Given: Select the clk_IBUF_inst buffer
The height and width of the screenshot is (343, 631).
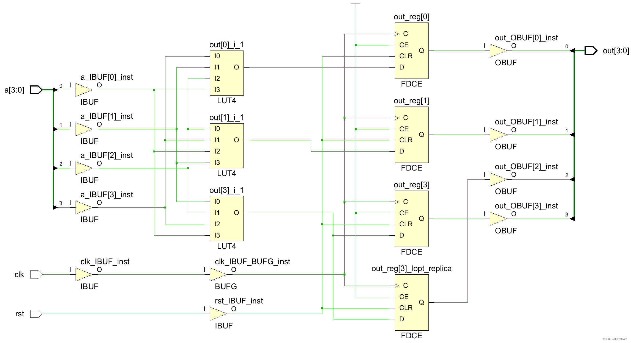Looking at the screenshot, I should [x=82, y=274].
